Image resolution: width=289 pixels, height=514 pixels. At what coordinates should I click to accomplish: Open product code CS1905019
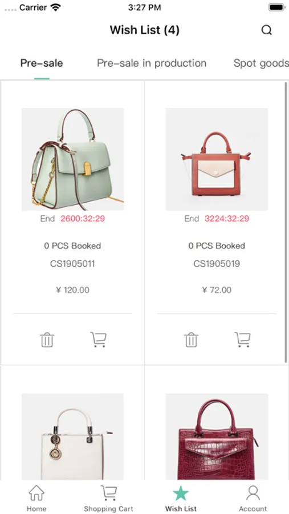coord(217,264)
